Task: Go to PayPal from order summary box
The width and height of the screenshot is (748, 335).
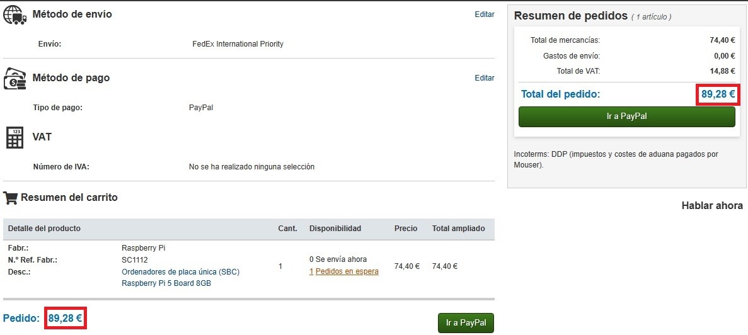Action: [627, 116]
